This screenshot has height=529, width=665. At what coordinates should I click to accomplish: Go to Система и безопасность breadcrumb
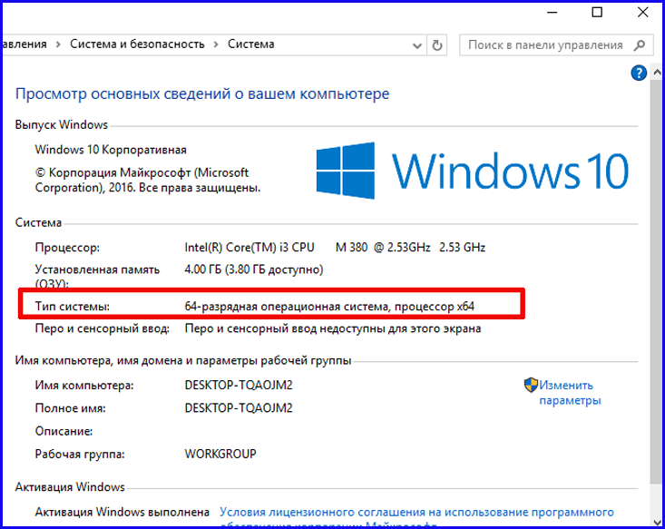click(x=137, y=44)
